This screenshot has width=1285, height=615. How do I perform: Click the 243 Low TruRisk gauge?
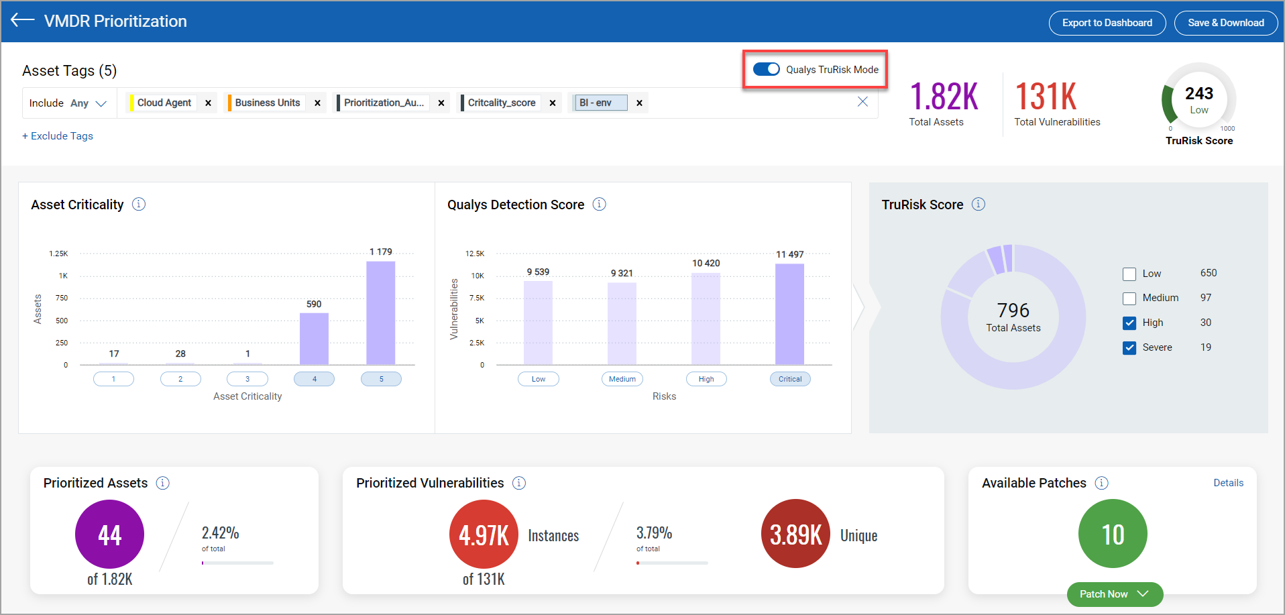coord(1199,99)
